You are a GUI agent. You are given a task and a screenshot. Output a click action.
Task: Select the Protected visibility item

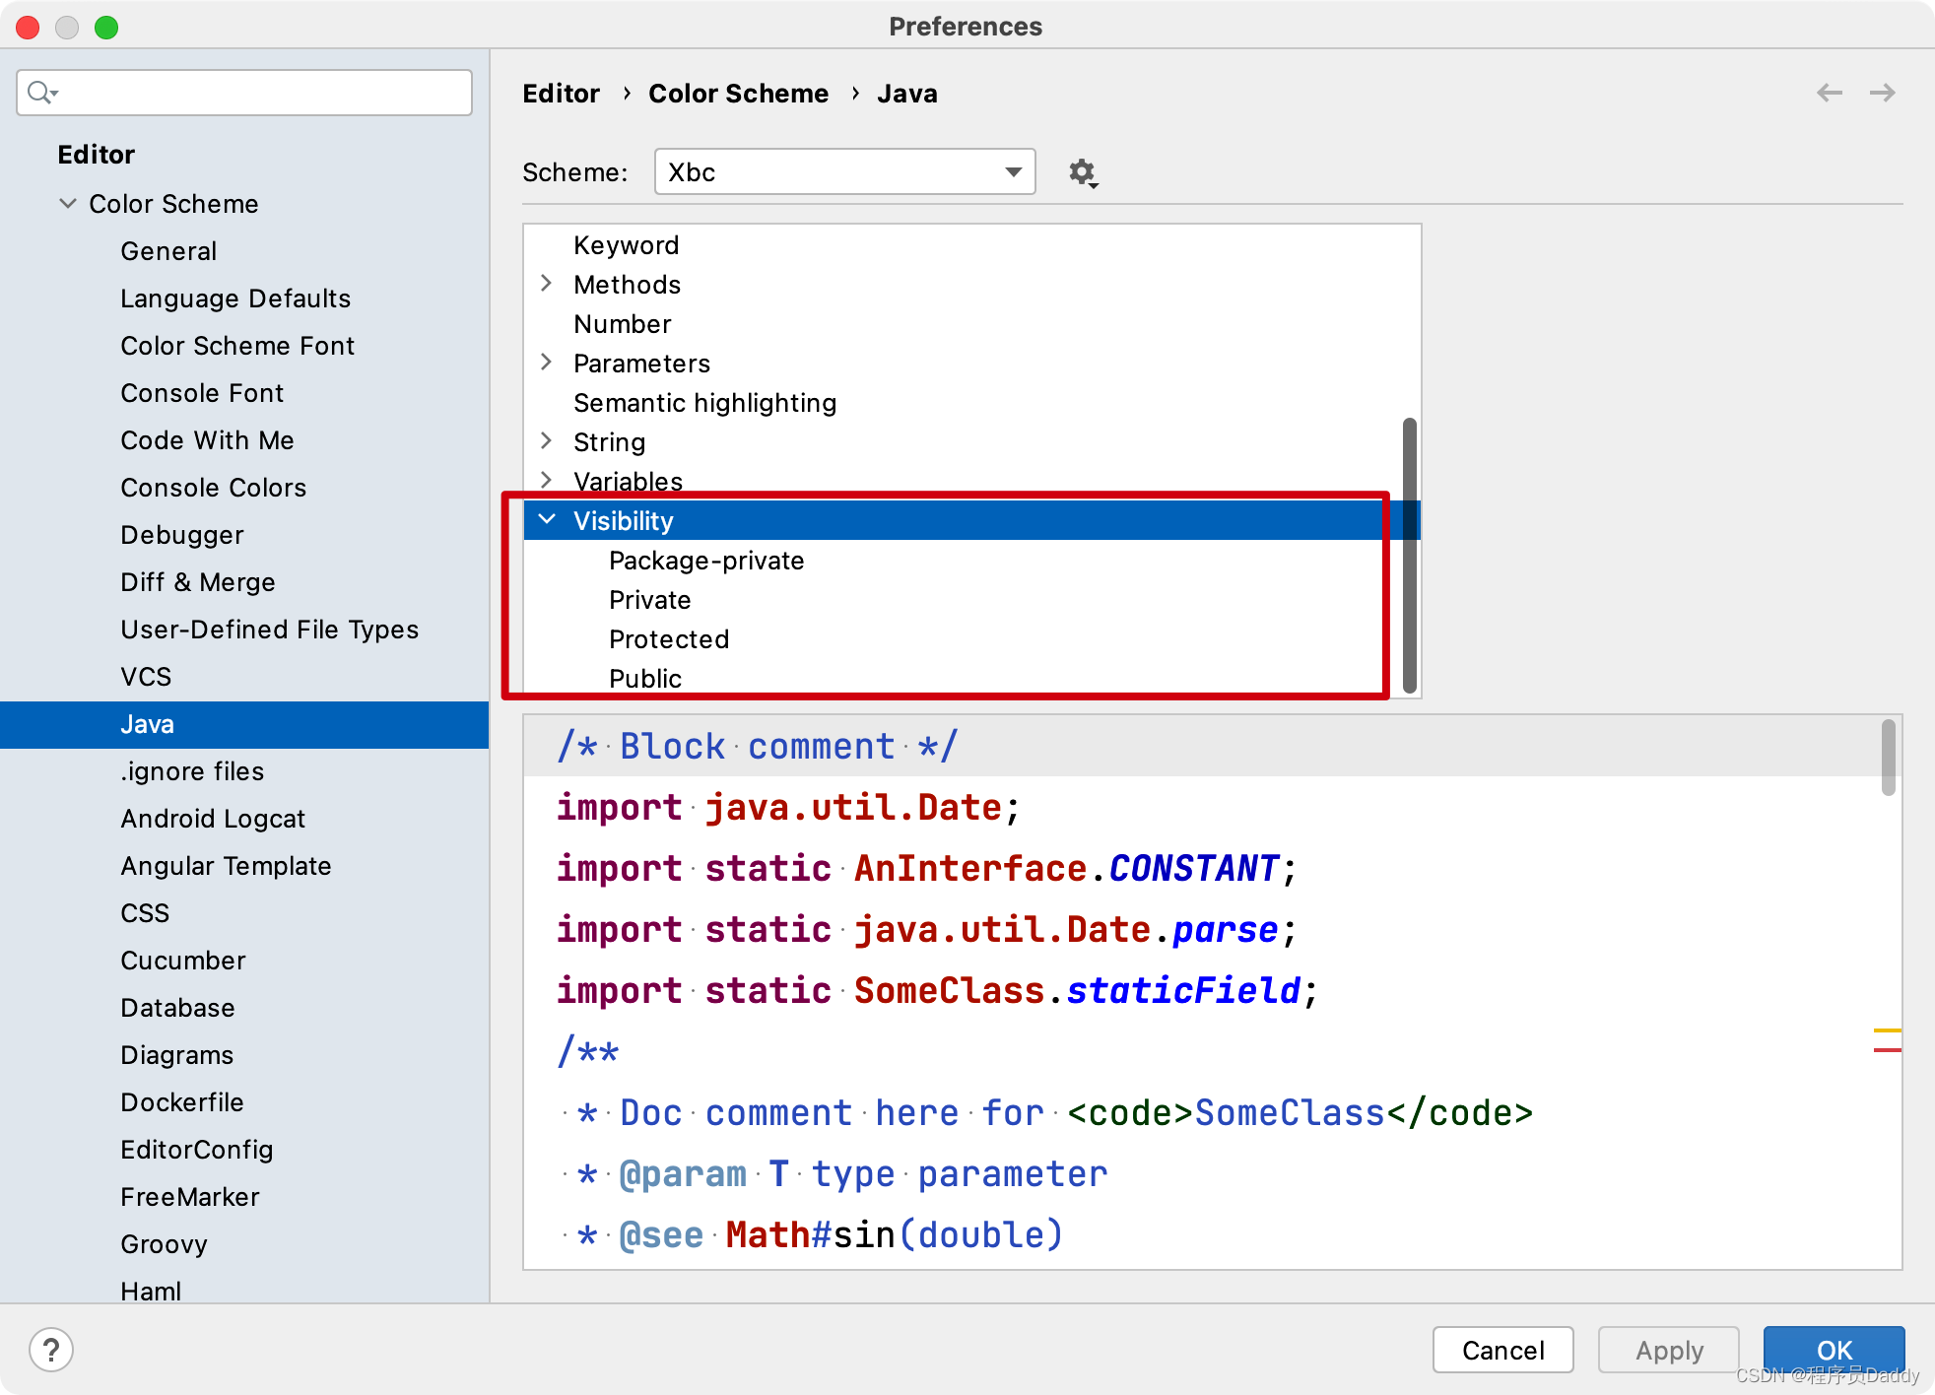point(669,639)
